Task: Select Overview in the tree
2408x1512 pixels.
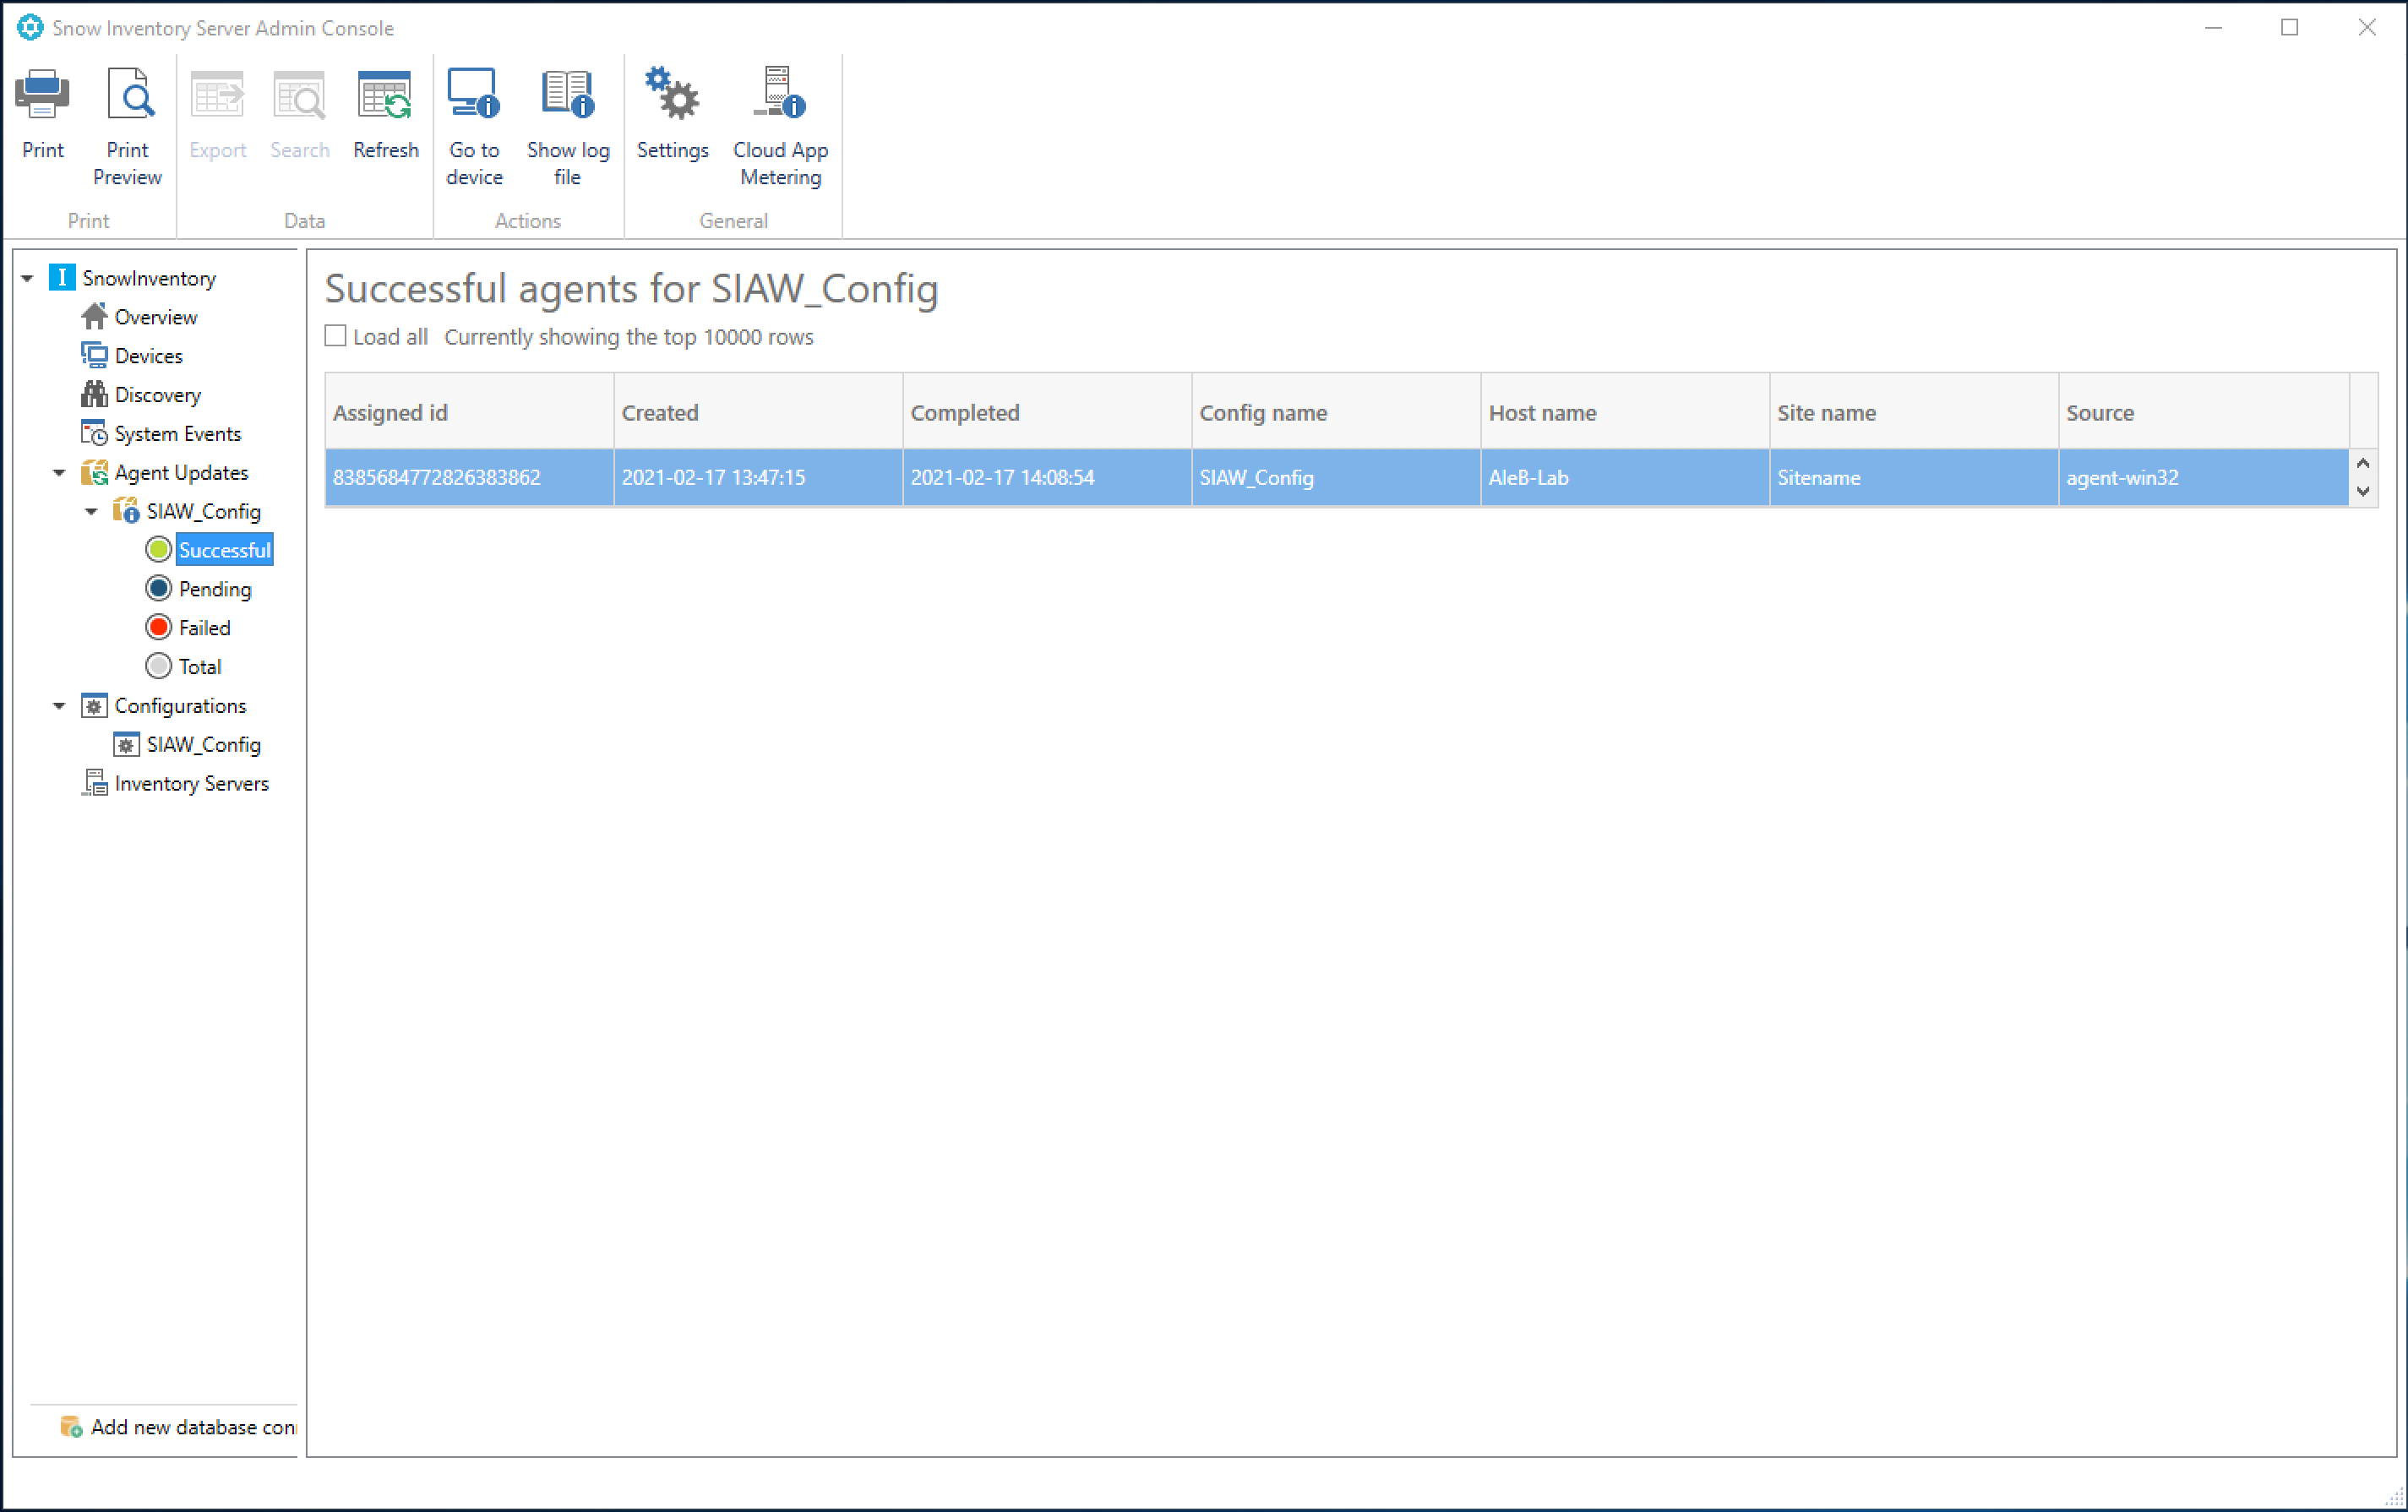Action: [156, 317]
